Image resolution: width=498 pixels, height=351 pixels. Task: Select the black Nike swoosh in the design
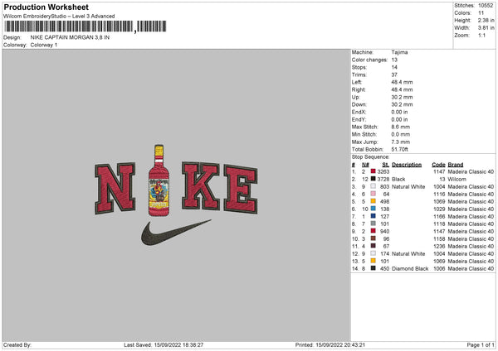pyautogui.click(x=176, y=232)
